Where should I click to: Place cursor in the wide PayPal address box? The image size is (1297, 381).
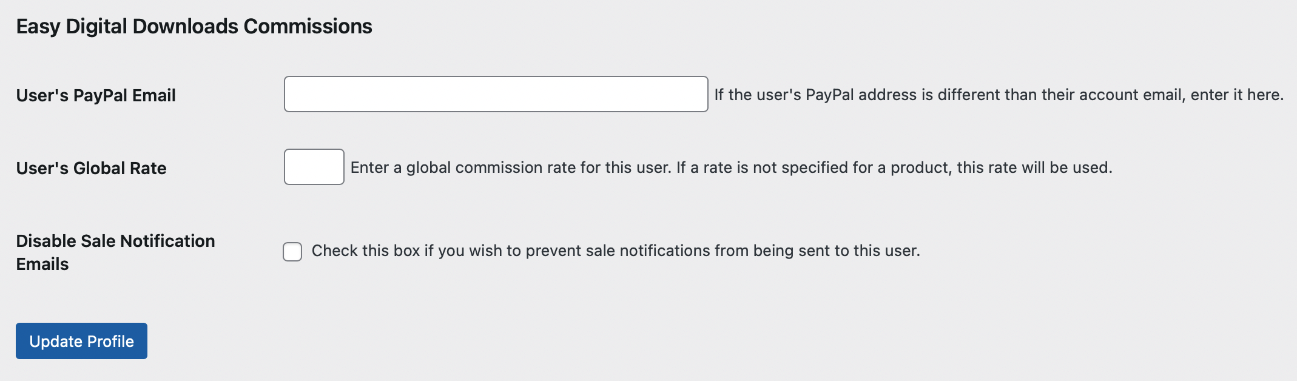tap(496, 94)
